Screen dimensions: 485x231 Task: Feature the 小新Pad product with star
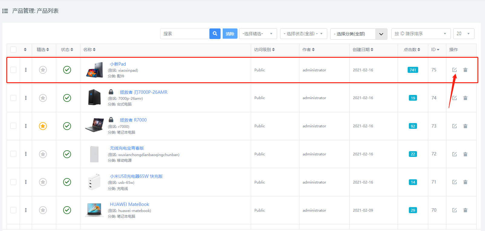[x=43, y=70]
